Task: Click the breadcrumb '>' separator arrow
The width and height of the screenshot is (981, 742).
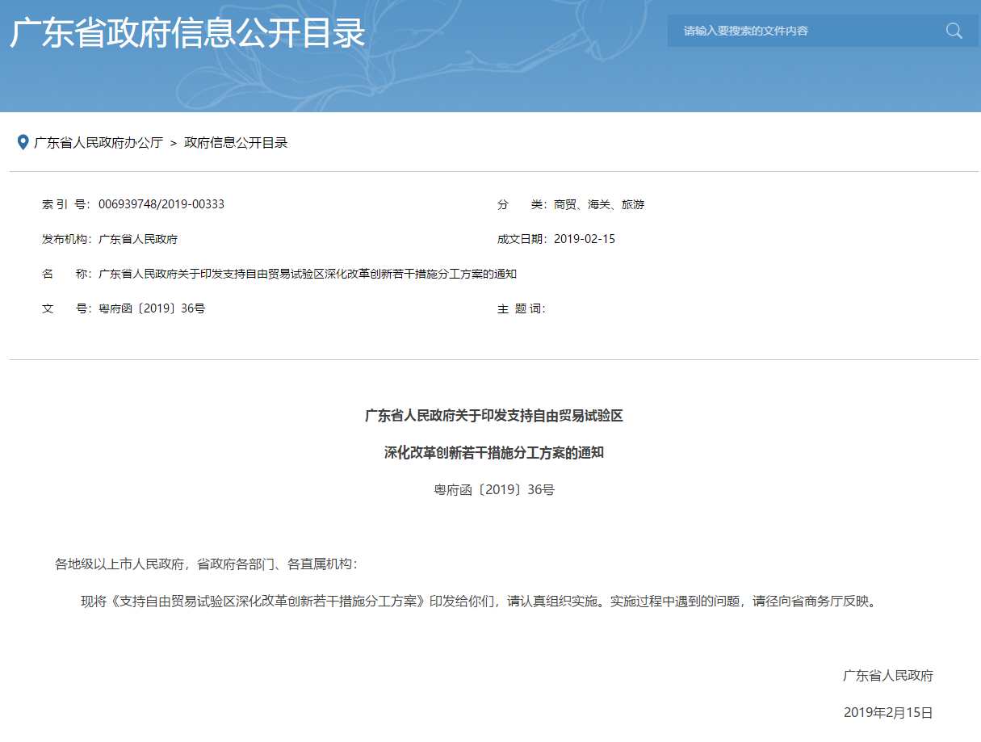Action: click(x=174, y=143)
